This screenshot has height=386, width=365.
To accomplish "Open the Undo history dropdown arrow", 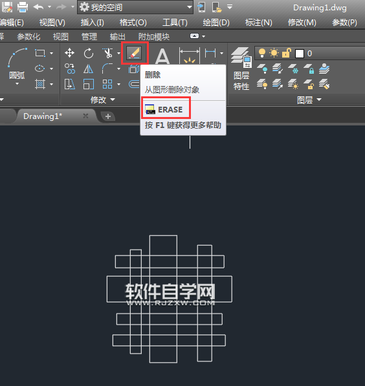I will (x=50, y=7).
